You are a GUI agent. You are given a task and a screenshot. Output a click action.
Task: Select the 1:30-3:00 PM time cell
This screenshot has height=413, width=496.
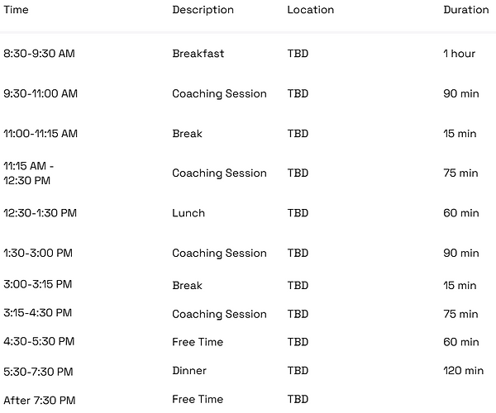coord(38,254)
